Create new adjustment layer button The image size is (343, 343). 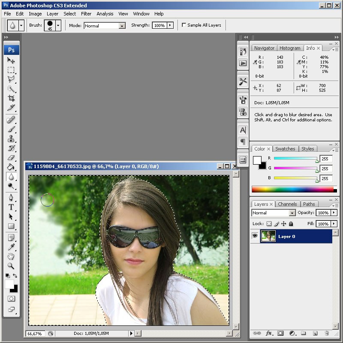coord(292,333)
